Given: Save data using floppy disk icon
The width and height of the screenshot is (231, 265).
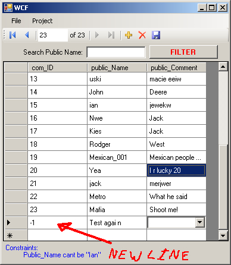Looking at the screenshot, I should pyautogui.click(x=156, y=35).
